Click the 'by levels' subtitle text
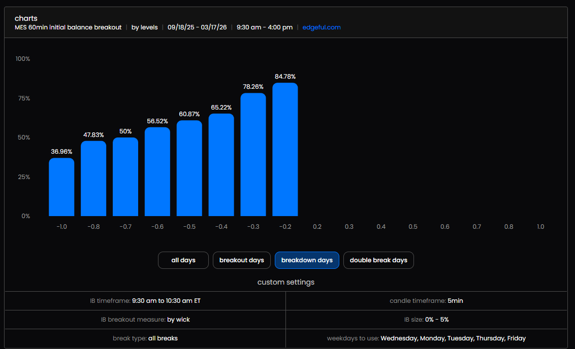575x349 pixels. click(144, 27)
